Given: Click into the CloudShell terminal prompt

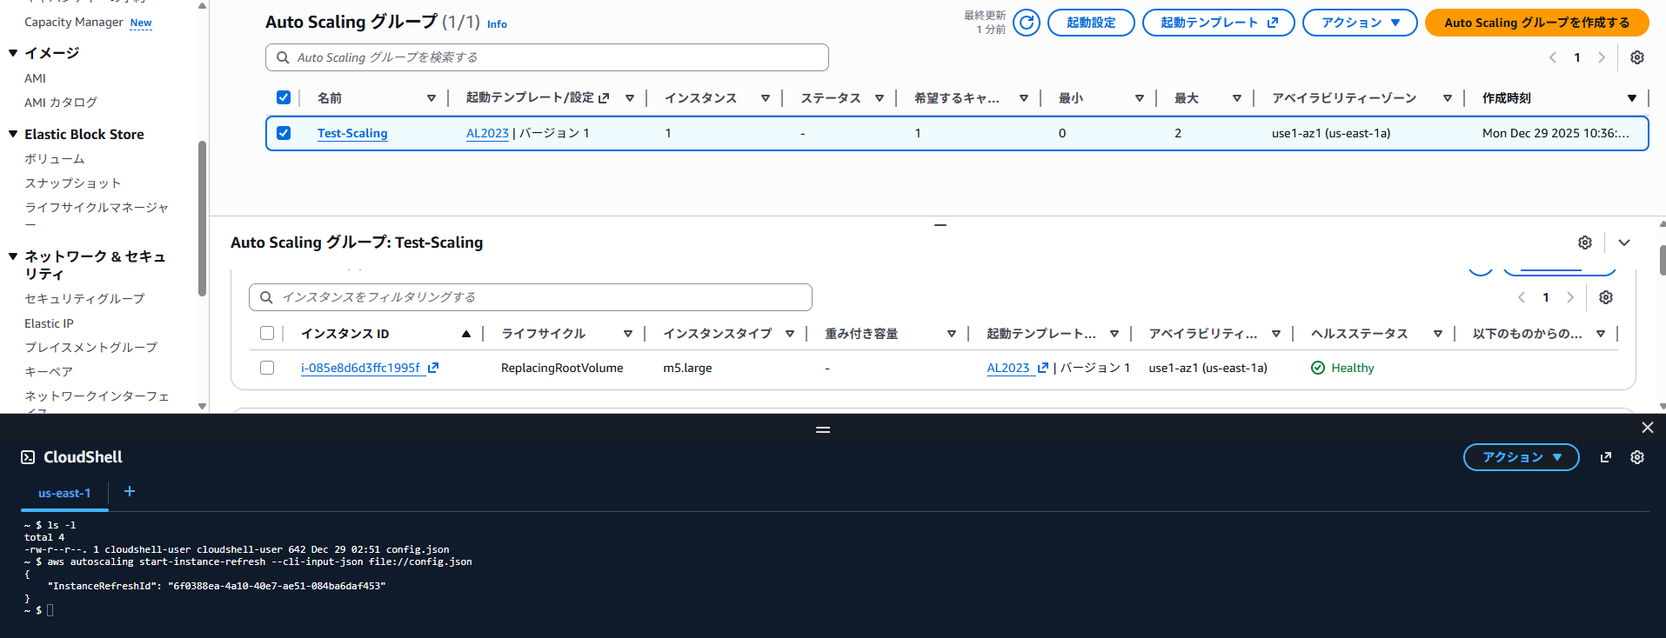Looking at the screenshot, I should (x=50, y=610).
